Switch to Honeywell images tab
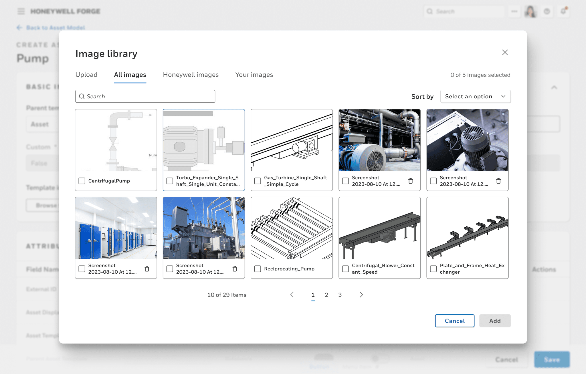The height and width of the screenshot is (374, 586). 191,75
